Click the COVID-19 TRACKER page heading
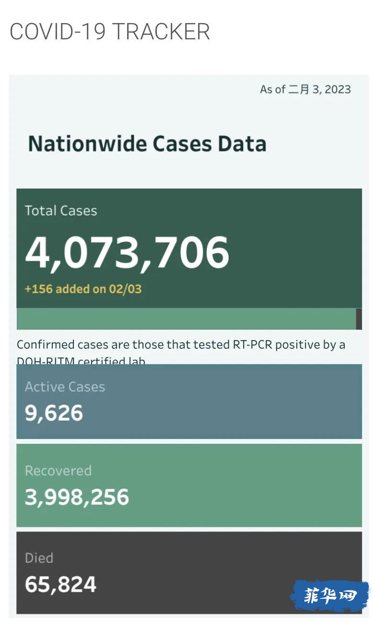The width and height of the screenshot is (374, 618). pos(110,32)
